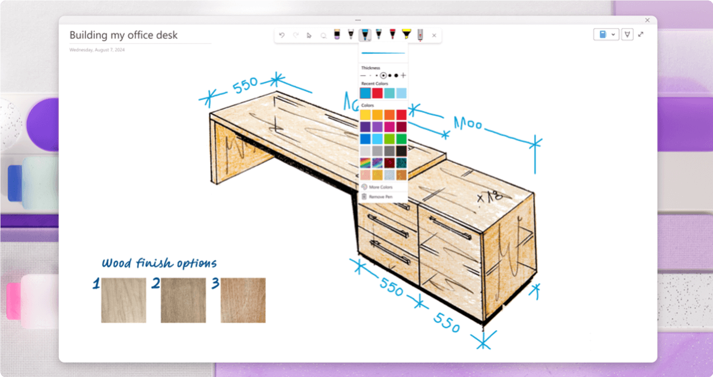Activate the lasso select tool
713x377 pixels.
pos(323,36)
